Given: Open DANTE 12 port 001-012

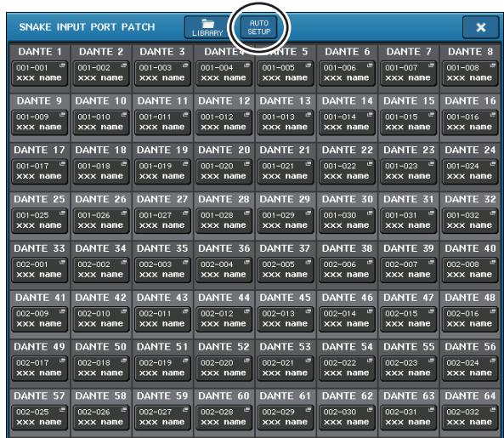Looking at the screenshot, I should (224, 122).
